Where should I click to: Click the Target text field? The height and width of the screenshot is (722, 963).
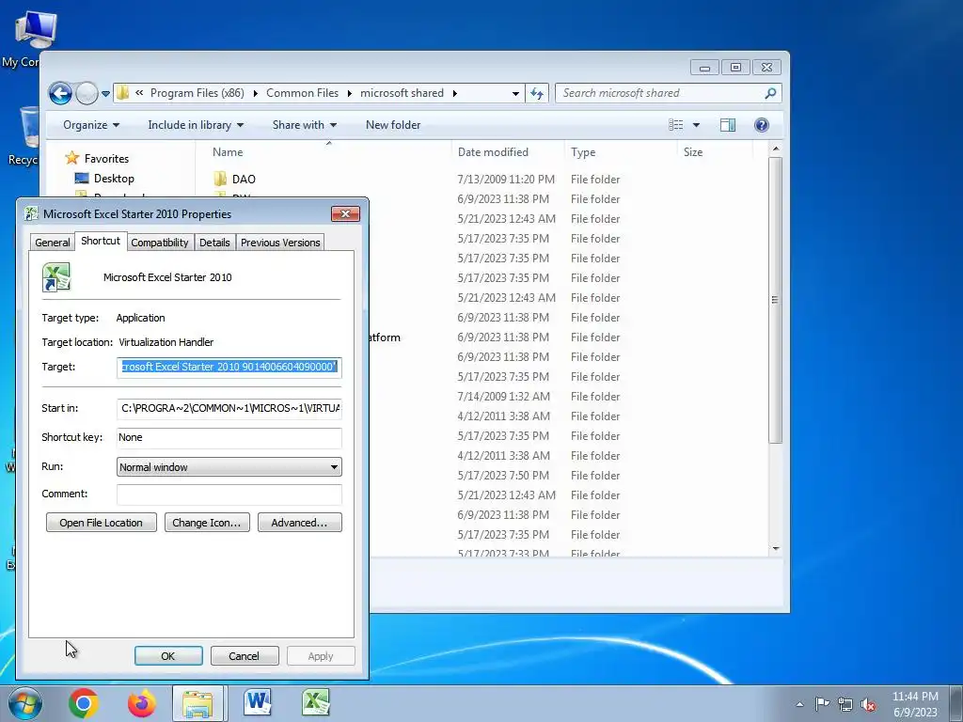(x=229, y=368)
